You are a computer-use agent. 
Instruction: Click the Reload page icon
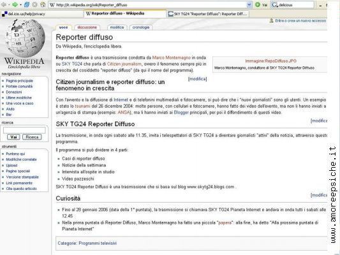click(x=27, y=4)
